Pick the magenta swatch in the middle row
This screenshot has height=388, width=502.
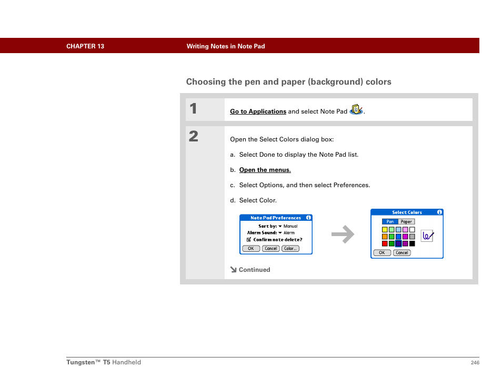[x=405, y=237]
